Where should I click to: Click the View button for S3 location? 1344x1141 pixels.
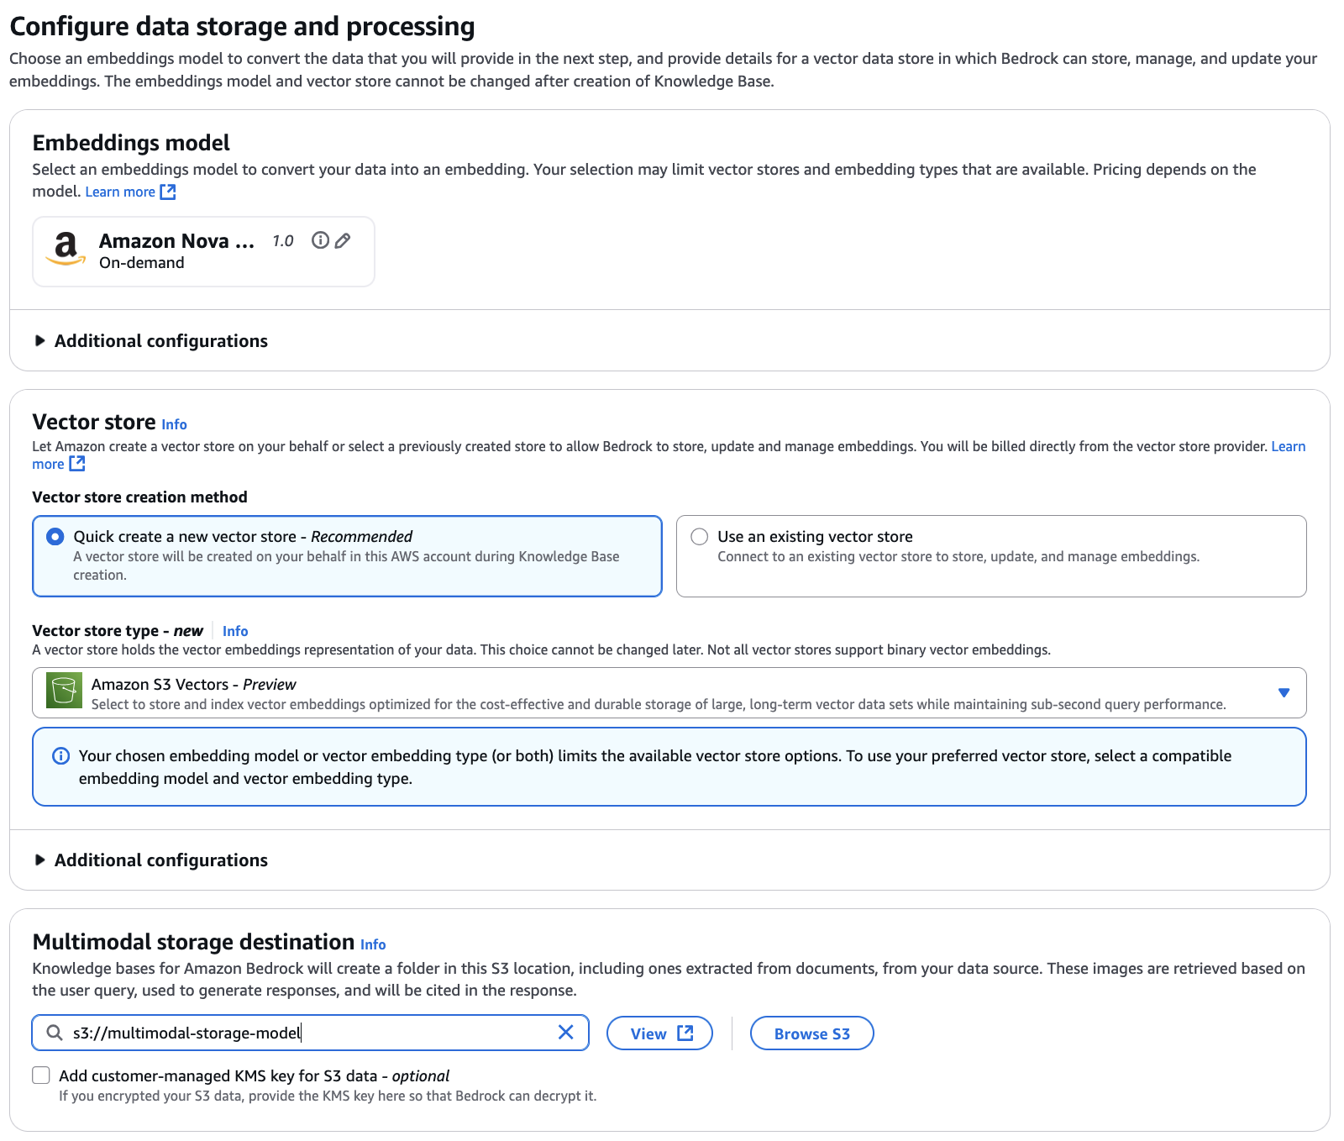[x=659, y=1033]
